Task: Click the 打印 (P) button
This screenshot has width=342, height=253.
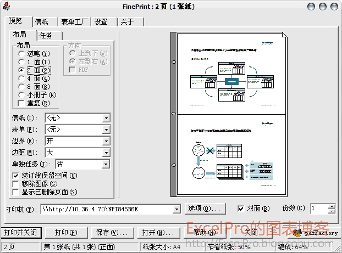Action: (x=67, y=233)
